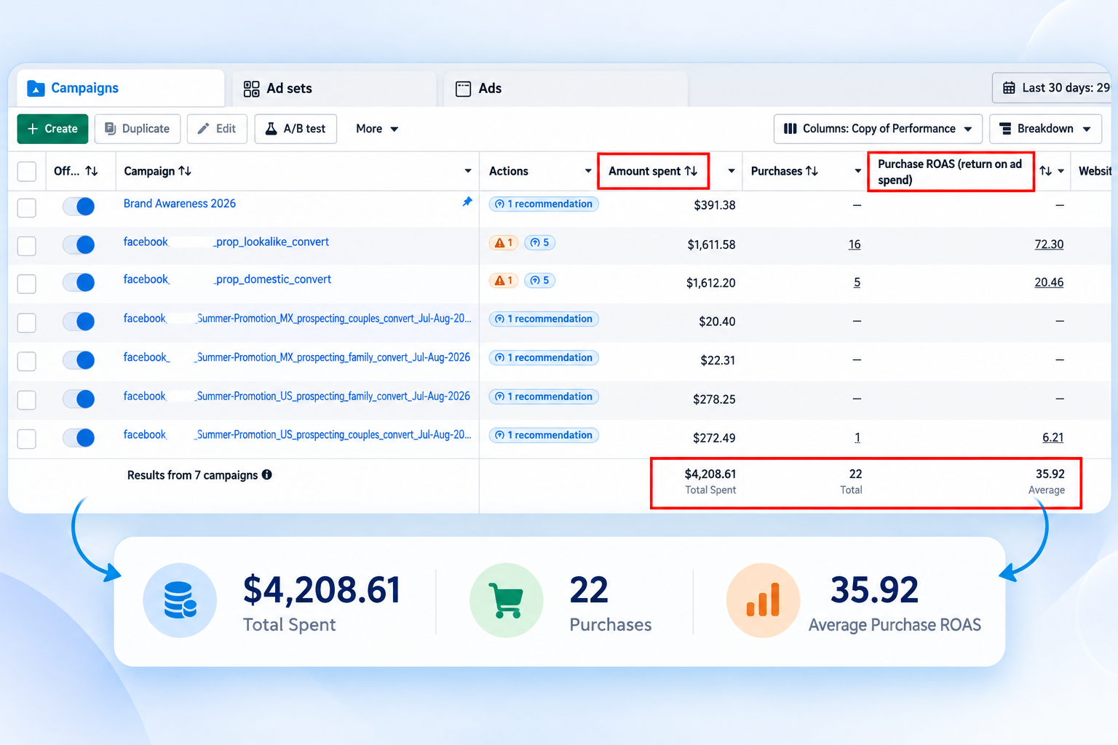Open the Actions column dropdown arrow
This screenshot has height=745, width=1118.
[588, 171]
